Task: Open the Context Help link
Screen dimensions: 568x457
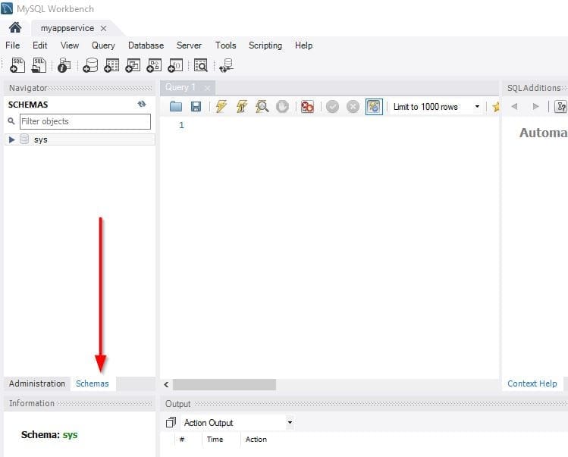Action: 532,383
